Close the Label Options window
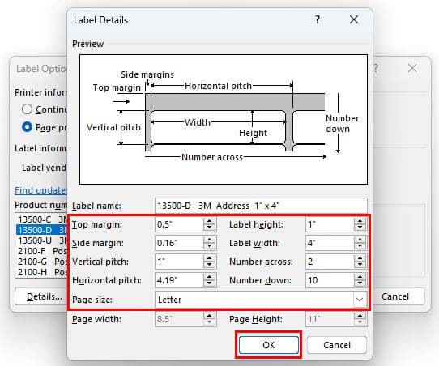Viewport: 439px width, 366px height. point(412,68)
